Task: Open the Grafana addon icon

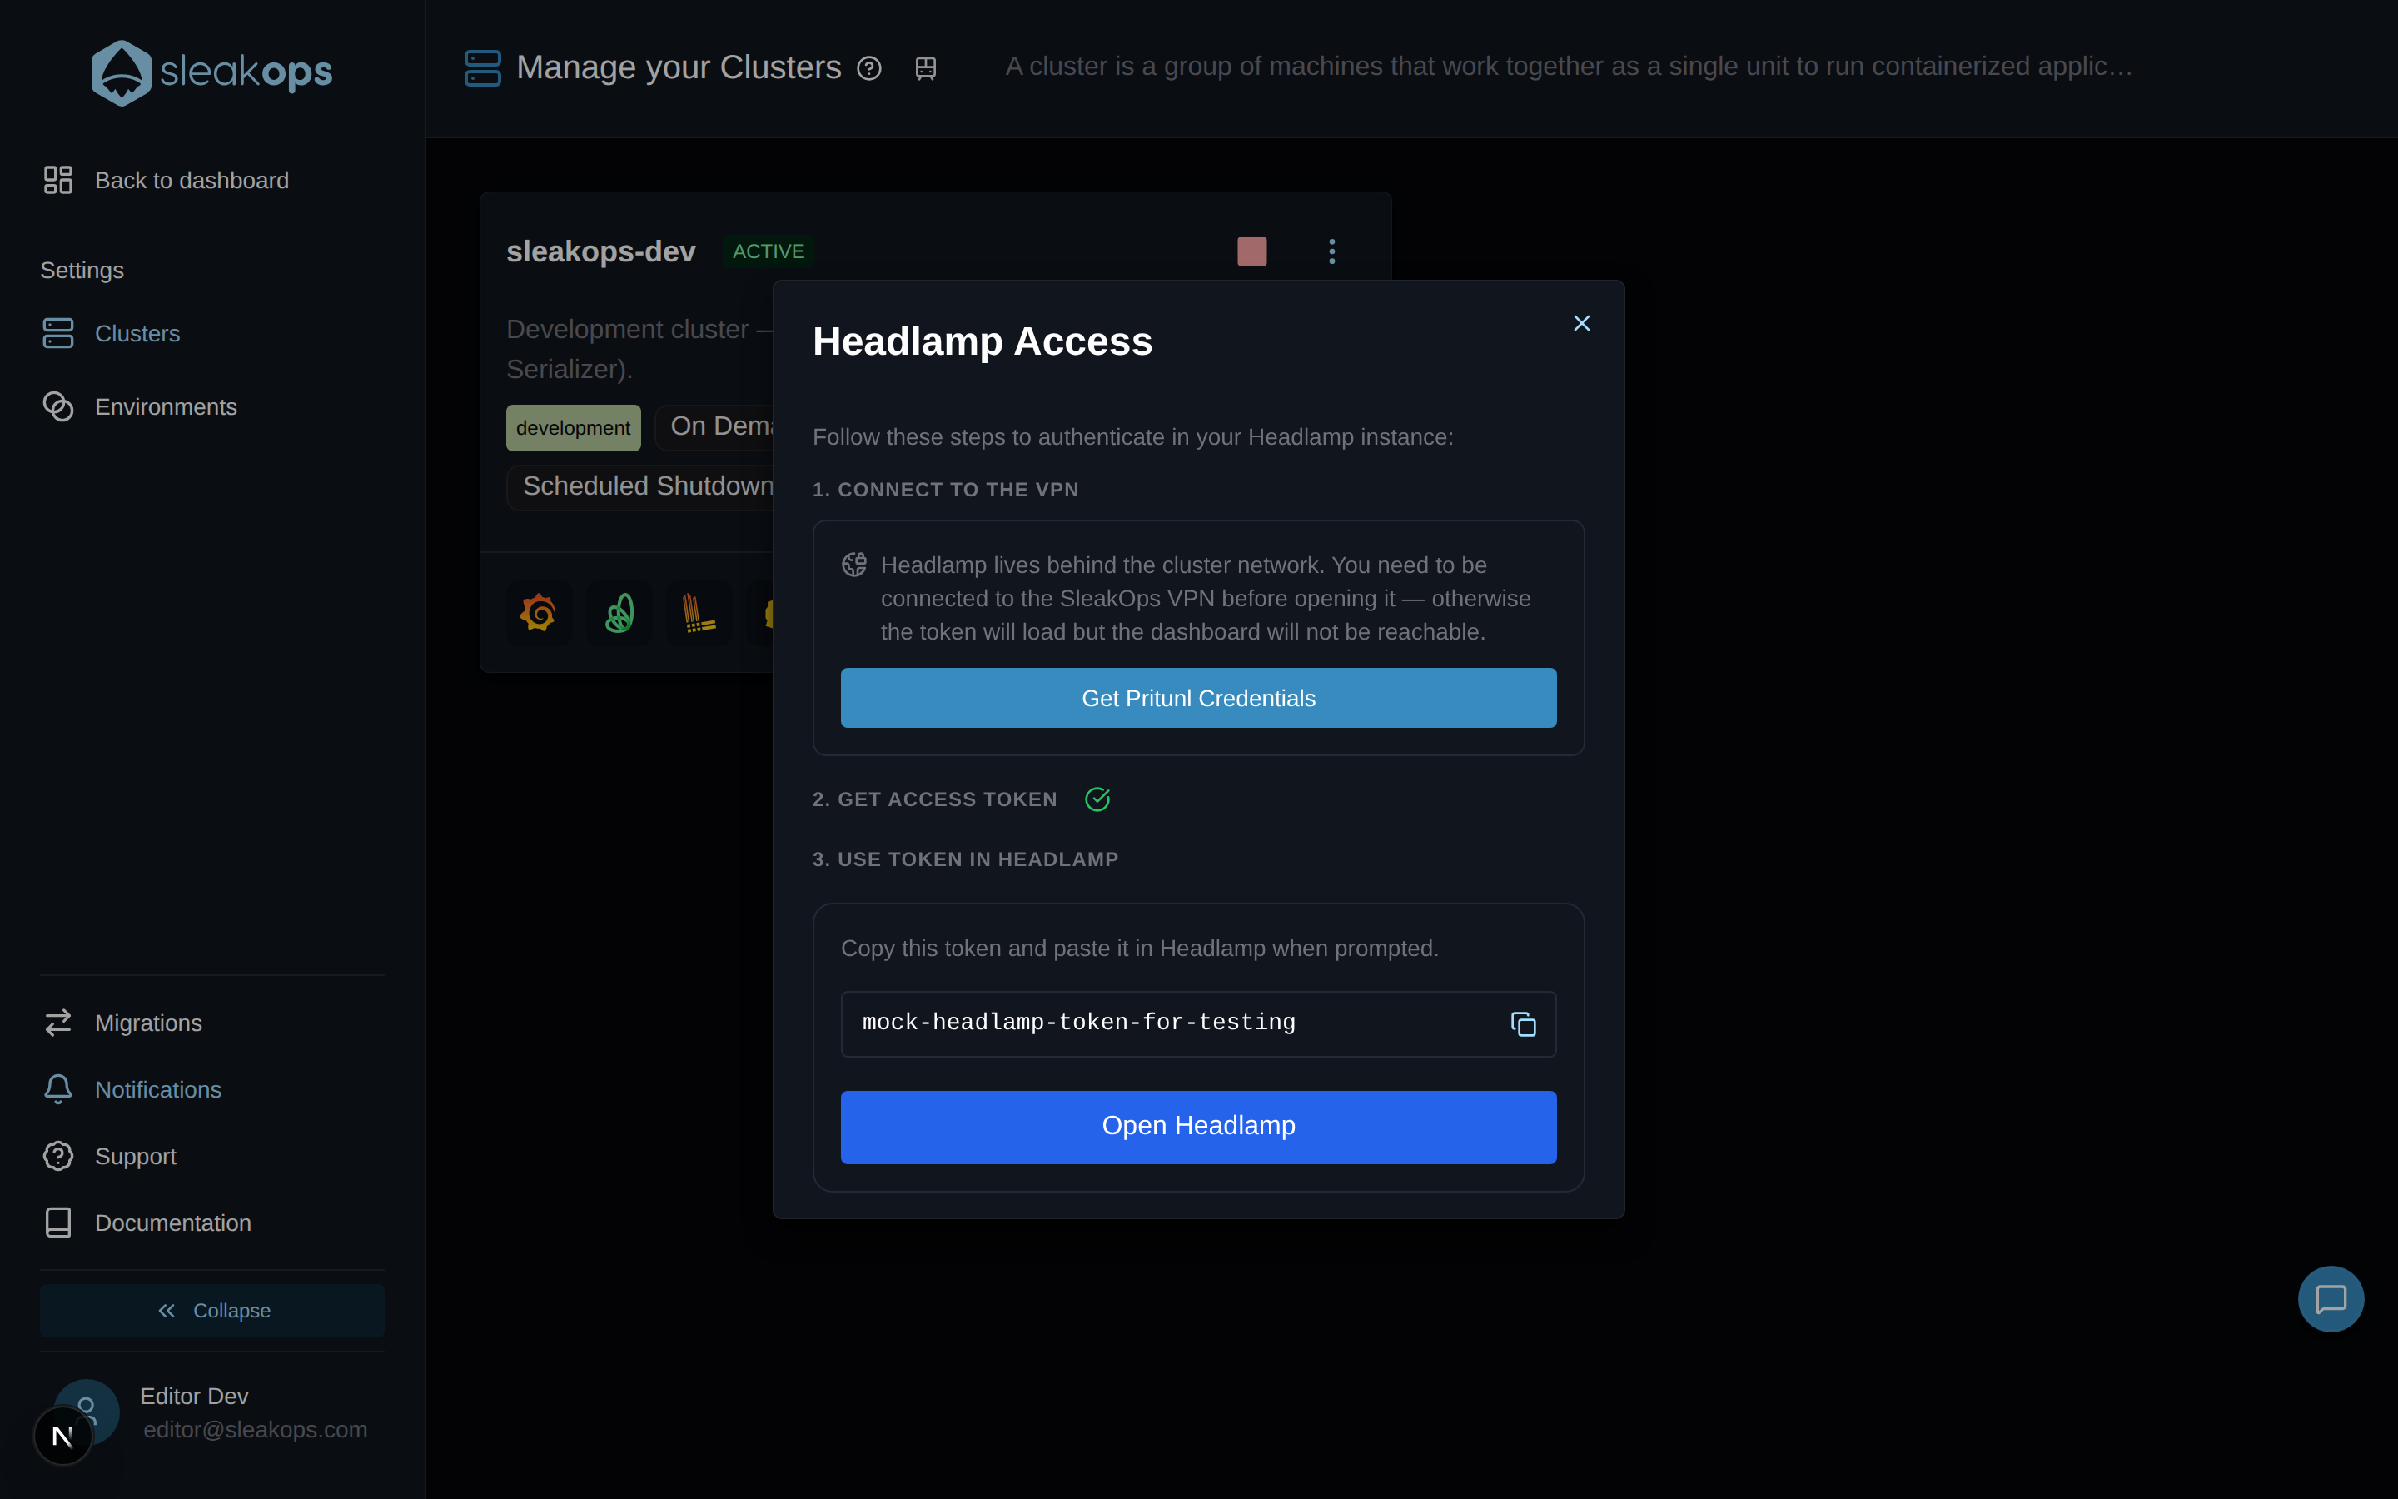Action: 538,613
